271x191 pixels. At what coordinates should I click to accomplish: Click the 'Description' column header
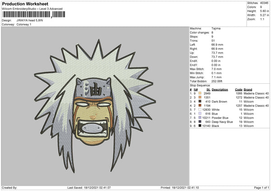click(220, 90)
